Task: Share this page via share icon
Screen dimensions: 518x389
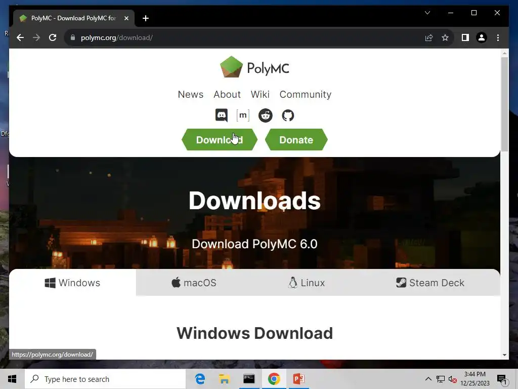Action: 429,37
